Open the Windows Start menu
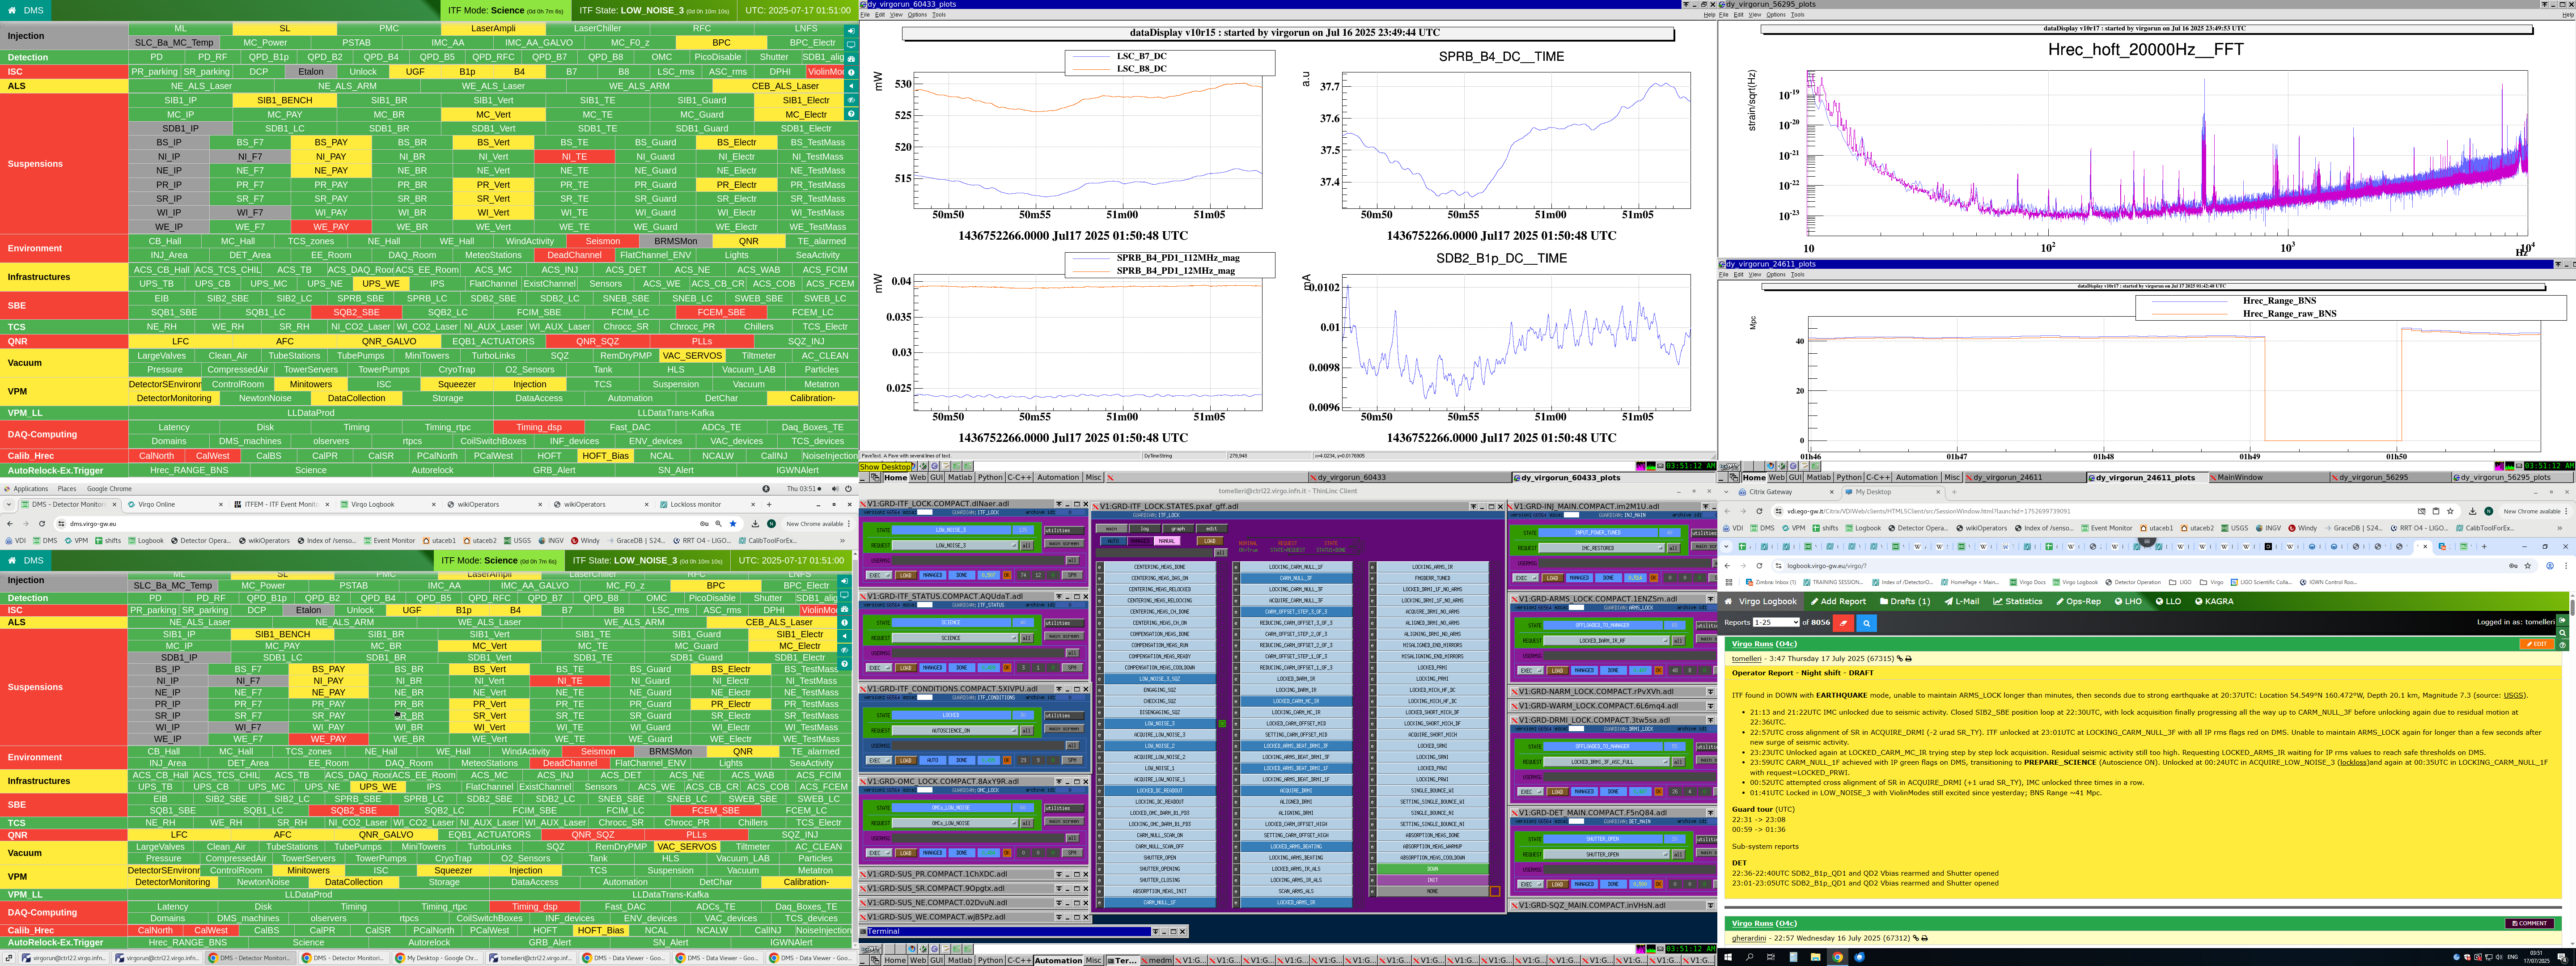The height and width of the screenshot is (966, 2576). [1728, 957]
